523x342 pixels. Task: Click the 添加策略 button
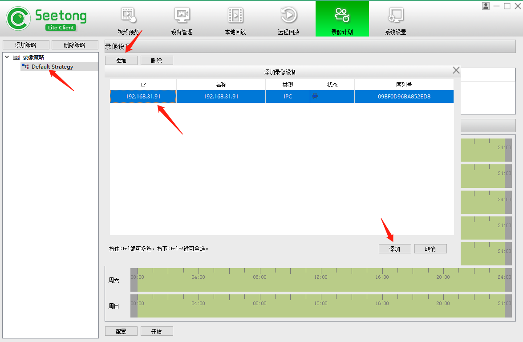(x=25, y=45)
